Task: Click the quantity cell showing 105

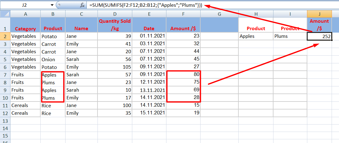Action: [x=115, y=67]
